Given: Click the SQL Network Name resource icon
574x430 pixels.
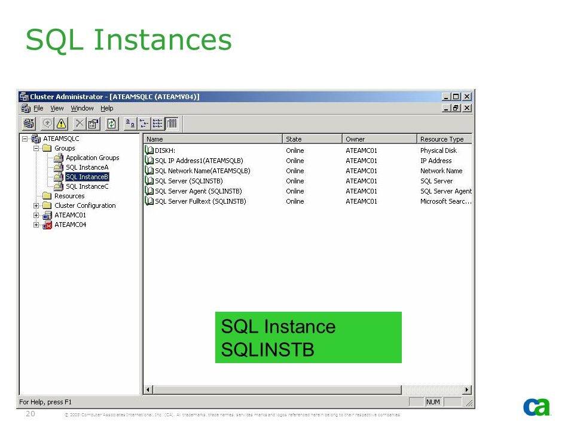Looking at the screenshot, I should coord(149,171).
